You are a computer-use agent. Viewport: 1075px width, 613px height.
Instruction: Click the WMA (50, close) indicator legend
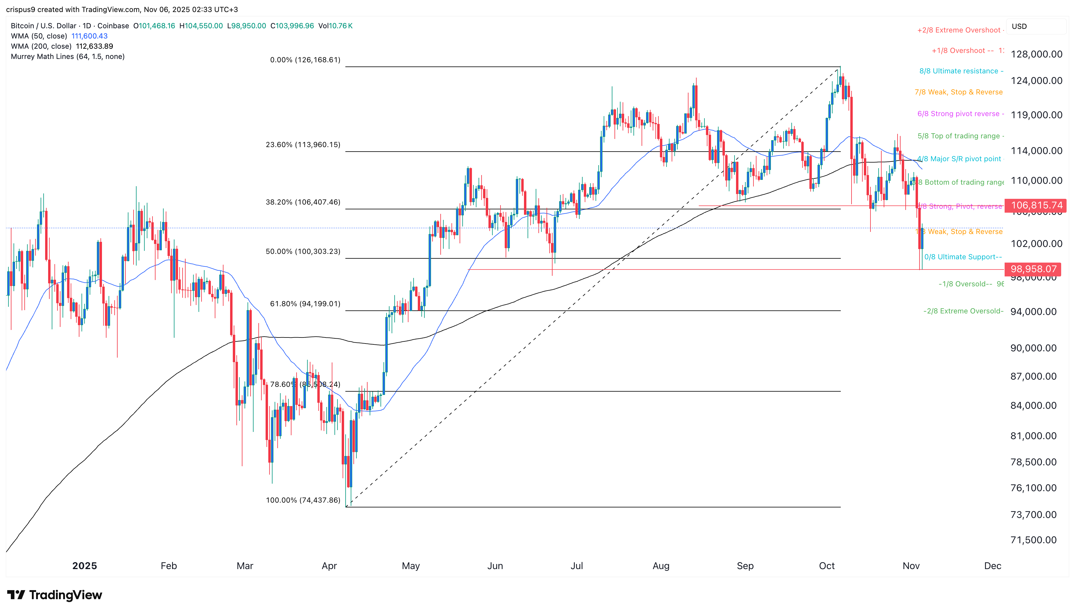[39, 36]
